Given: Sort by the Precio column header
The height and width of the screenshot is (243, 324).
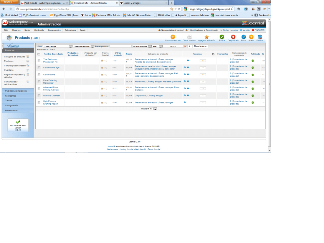Looking at the screenshot, I should pos(129,54).
